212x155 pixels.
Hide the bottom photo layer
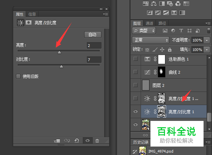(136, 125)
